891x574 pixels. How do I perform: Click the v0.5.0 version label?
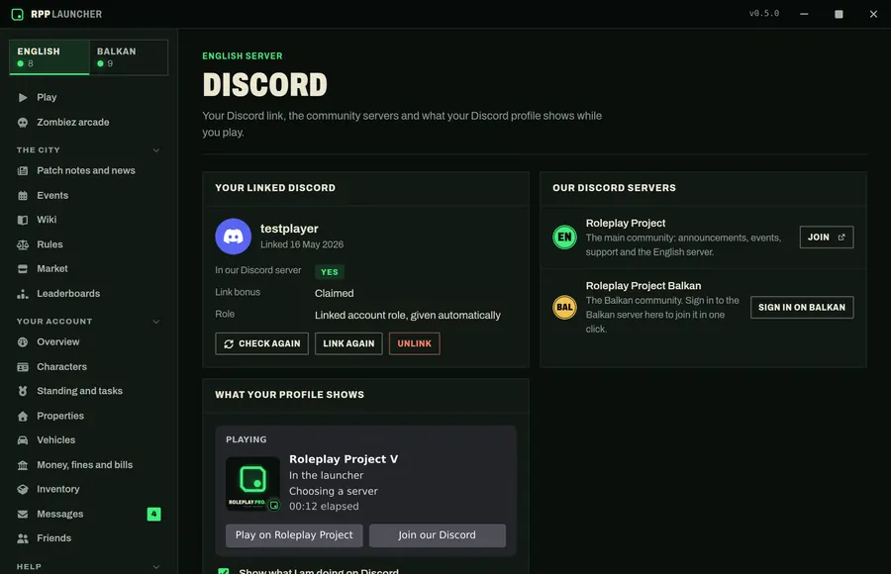(764, 13)
